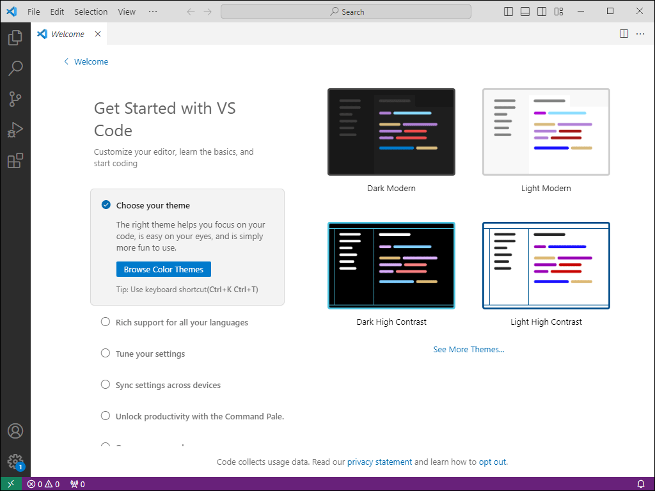Mark 'Choose your theme' step checkmark
Image resolution: width=655 pixels, height=491 pixels.
(106, 205)
